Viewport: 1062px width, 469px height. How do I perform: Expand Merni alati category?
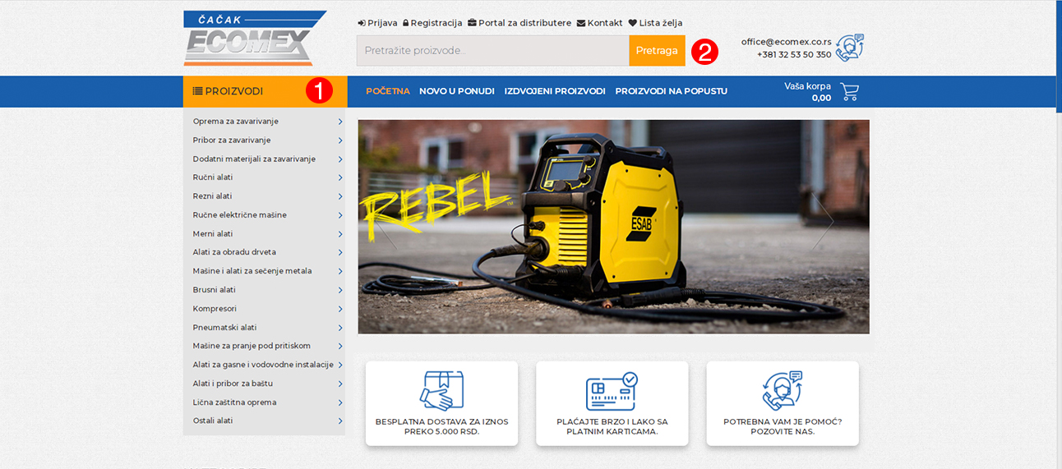click(265, 234)
